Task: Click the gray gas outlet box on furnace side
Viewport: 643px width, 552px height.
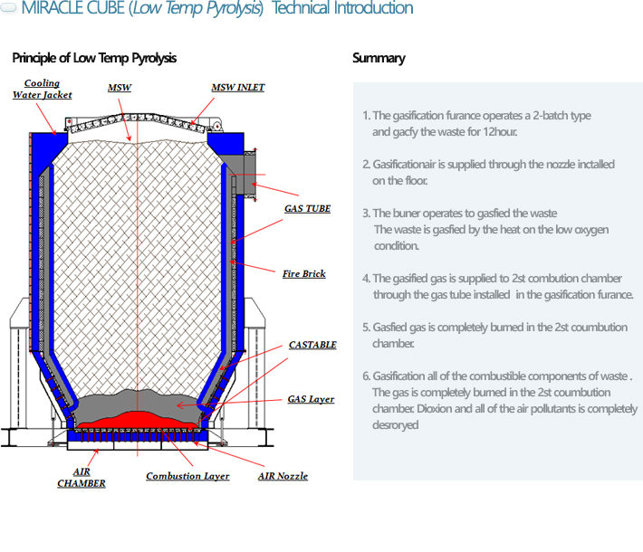Action: [249, 175]
